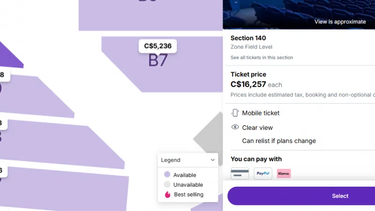375x211 pixels.
Task: Click the C$16,257 ticket price
Action: pyautogui.click(x=248, y=84)
